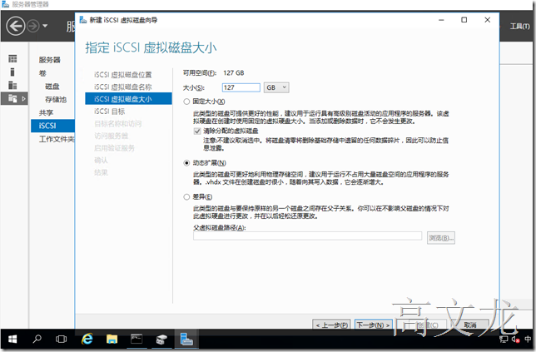Screen dimensions: 536x352
Task: Open the navigation history dropdown arrow
Action: point(45,26)
